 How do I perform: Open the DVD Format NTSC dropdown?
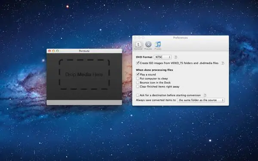point(163,57)
